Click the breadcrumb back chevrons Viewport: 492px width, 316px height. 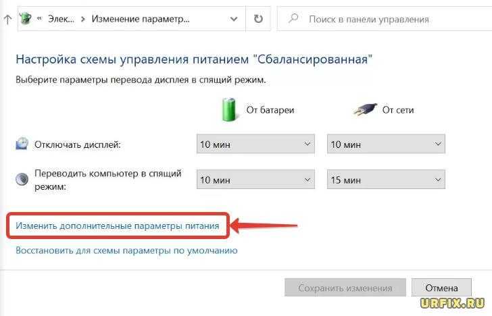39,18
